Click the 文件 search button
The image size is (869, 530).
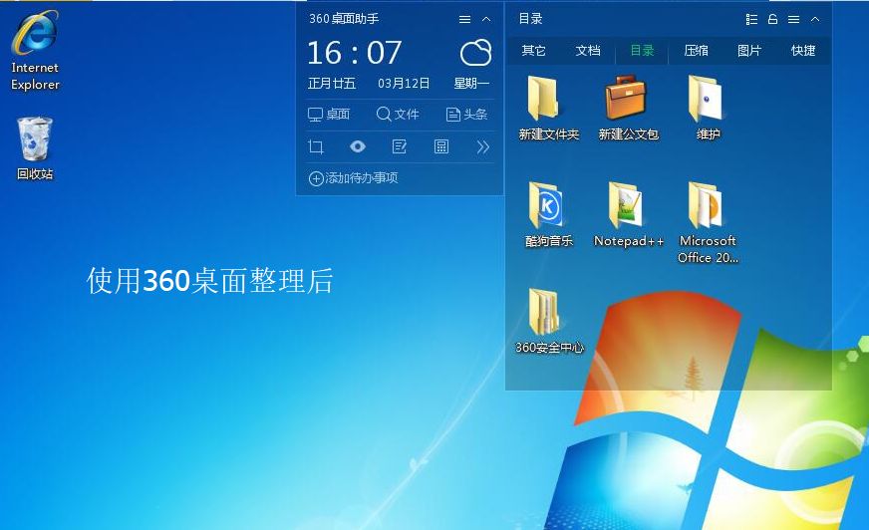pyautogui.click(x=398, y=115)
